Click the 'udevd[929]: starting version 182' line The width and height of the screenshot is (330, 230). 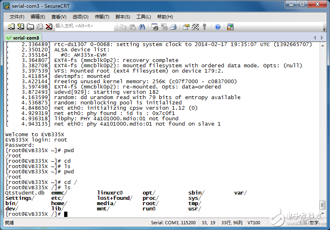106,92
